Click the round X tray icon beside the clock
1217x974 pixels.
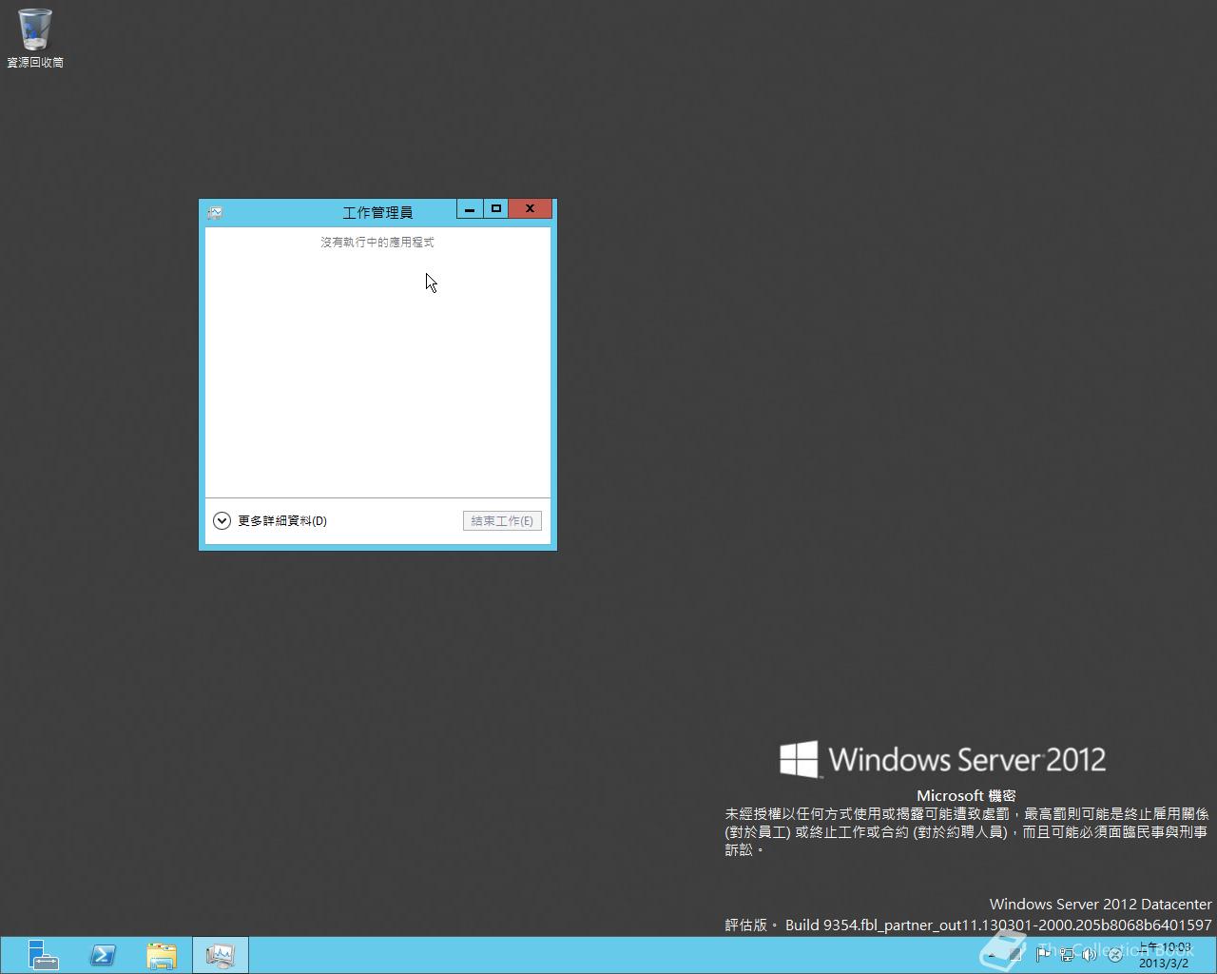click(1115, 955)
